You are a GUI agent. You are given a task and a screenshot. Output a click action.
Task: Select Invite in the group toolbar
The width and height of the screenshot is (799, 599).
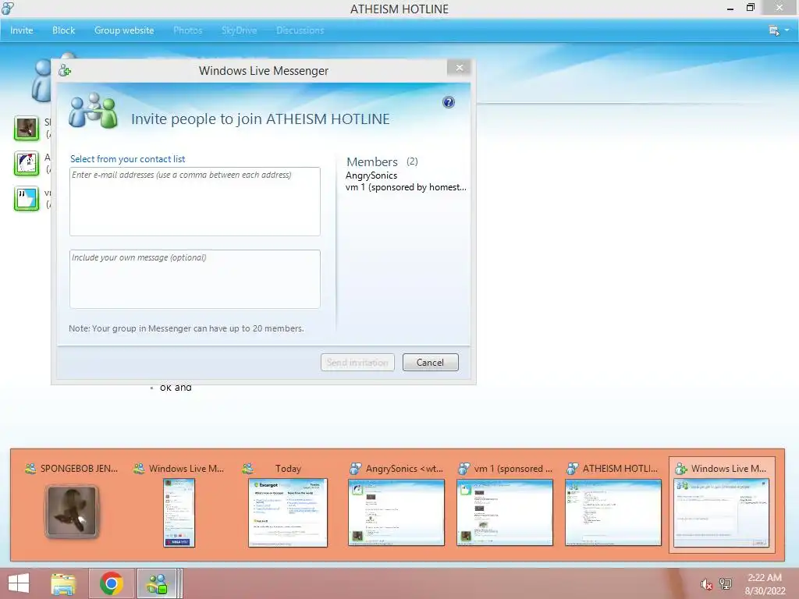(21, 30)
